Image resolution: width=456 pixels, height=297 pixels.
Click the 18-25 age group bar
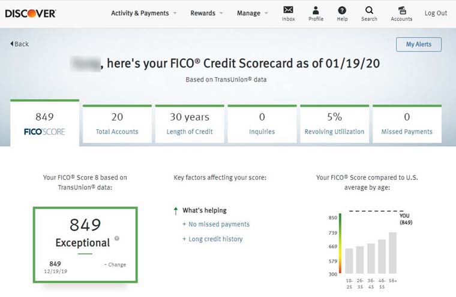(x=349, y=261)
